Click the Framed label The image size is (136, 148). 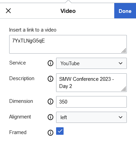coord(18,132)
